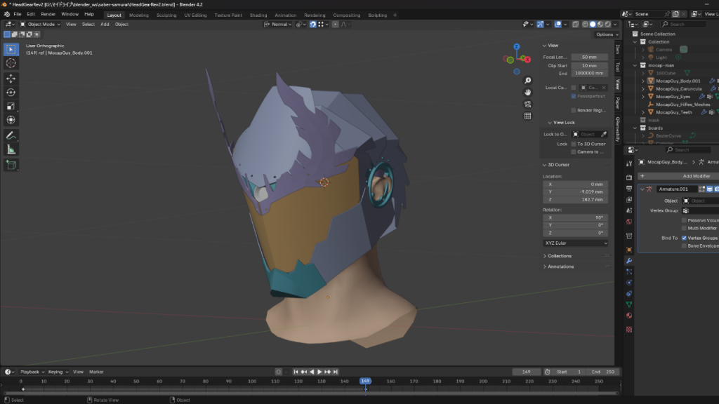Screen dimensions: 719x404
Task: Open the Render menu
Action: click(x=48, y=14)
